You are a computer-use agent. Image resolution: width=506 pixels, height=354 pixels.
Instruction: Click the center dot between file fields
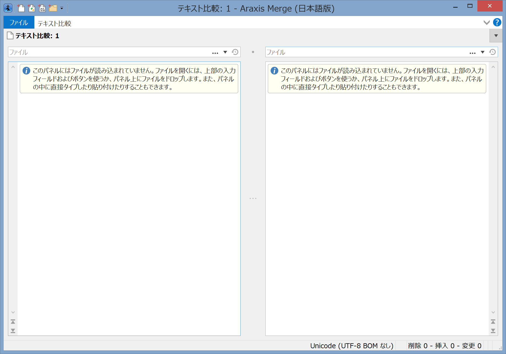253,52
